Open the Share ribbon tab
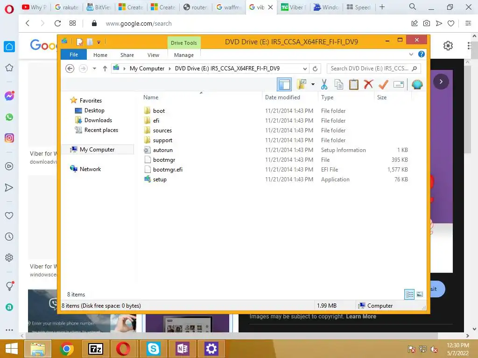The height and width of the screenshot is (358, 478). (127, 55)
